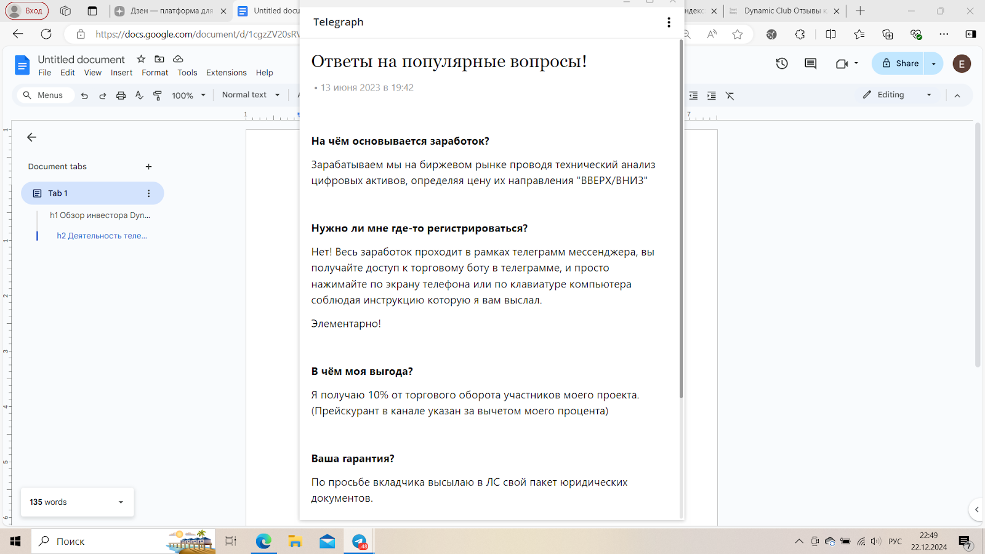Open the File menu
The height and width of the screenshot is (554, 985).
tap(45, 73)
